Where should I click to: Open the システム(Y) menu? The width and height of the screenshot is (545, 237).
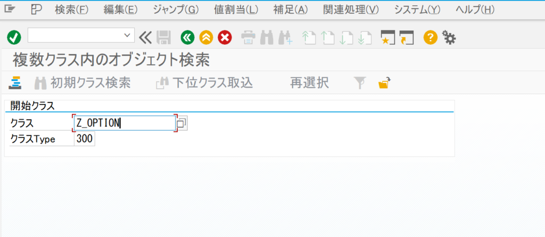coord(417,10)
